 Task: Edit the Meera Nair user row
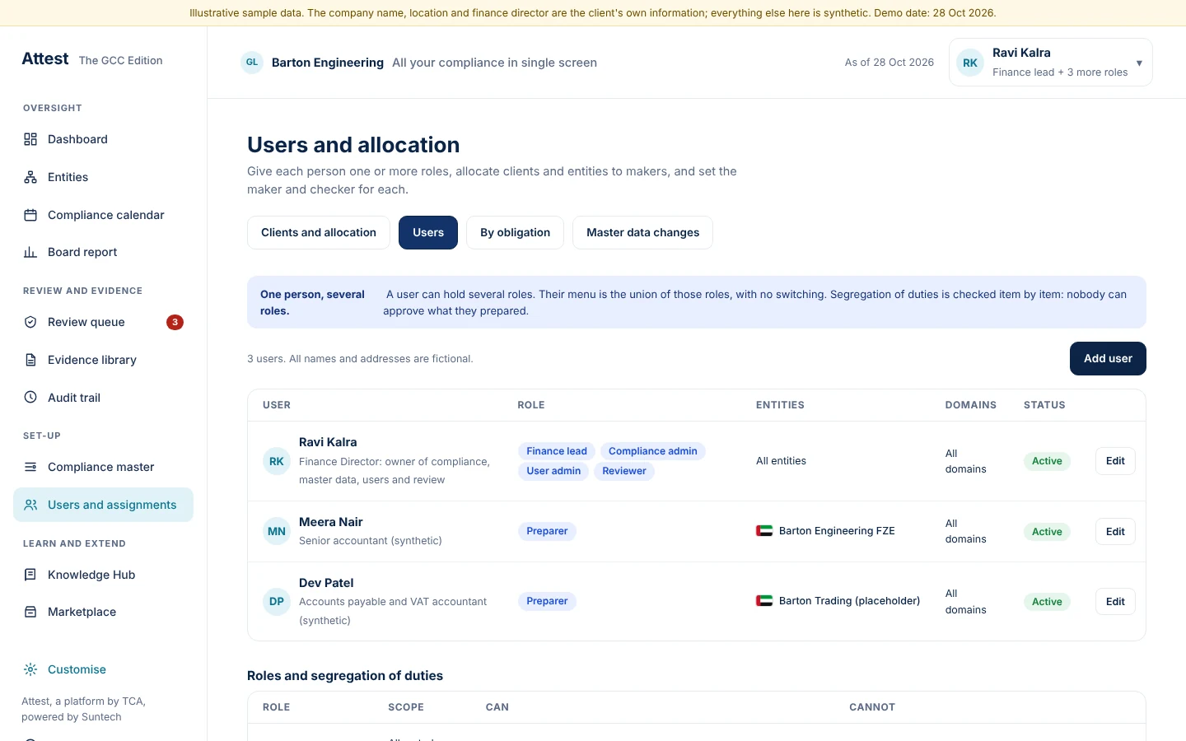coord(1115,531)
